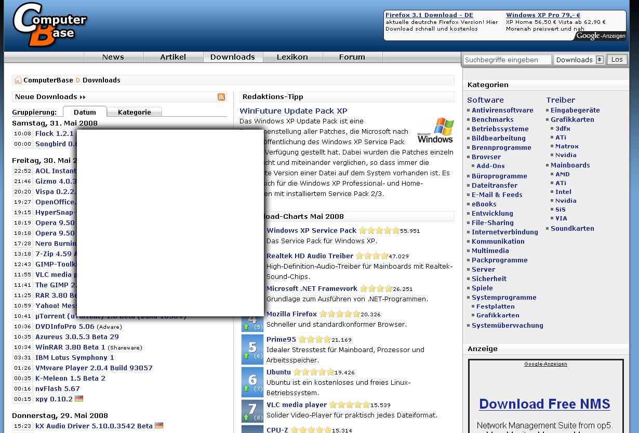Open the AMD mainboard drivers link
Screen dimensions: 639x433
pyautogui.click(x=563, y=175)
